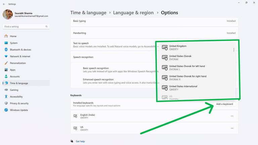Click the Windows Update icon
This screenshot has width=258, height=145.
[6, 110]
